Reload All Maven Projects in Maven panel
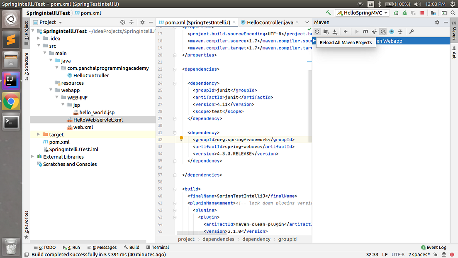 coord(317,32)
